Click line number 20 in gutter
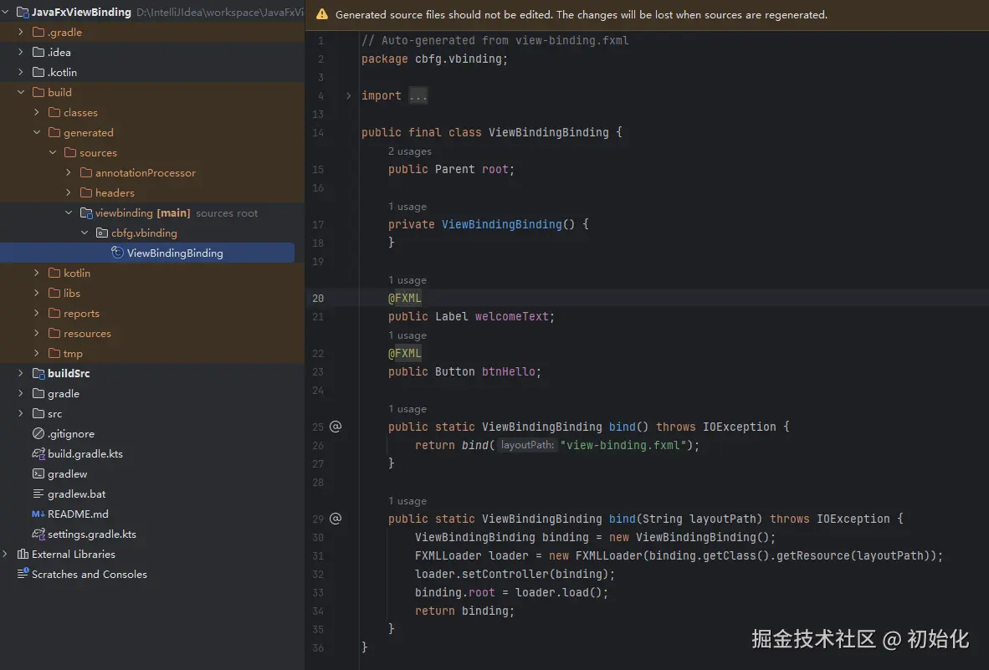This screenshot has width=989, height=670. [x=318, y=299]
